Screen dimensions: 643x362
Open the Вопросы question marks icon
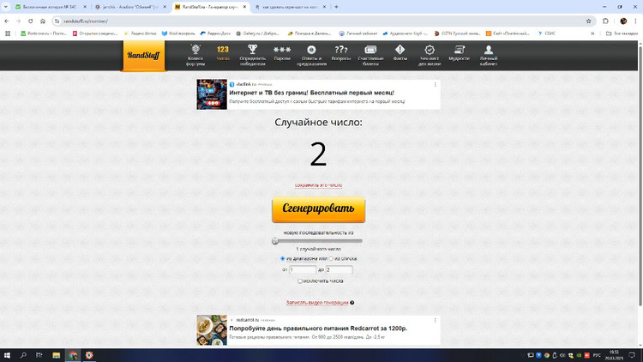(341, 50)
